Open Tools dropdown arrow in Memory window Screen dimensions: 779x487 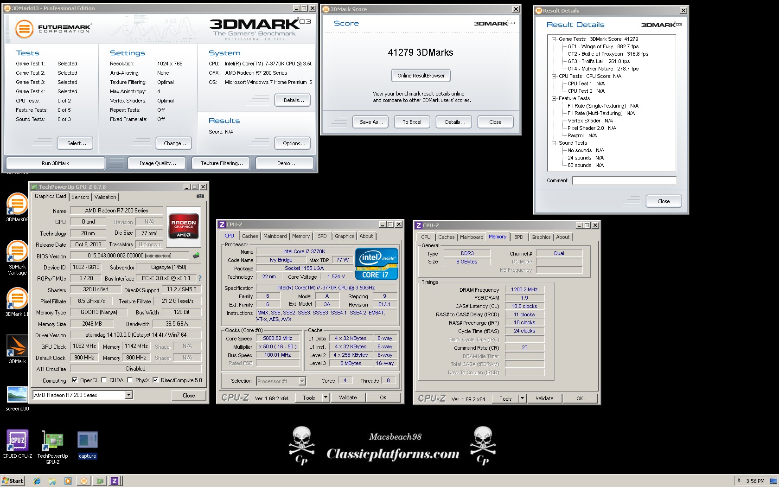[x=522, y=398]
